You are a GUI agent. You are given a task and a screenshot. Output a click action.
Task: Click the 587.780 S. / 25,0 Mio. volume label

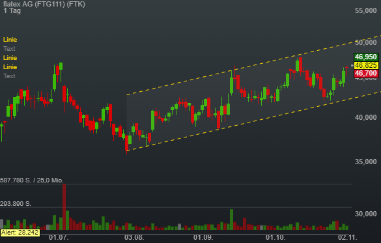pos(32,180)
